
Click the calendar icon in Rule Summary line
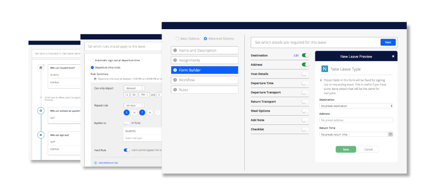point(95,79)
